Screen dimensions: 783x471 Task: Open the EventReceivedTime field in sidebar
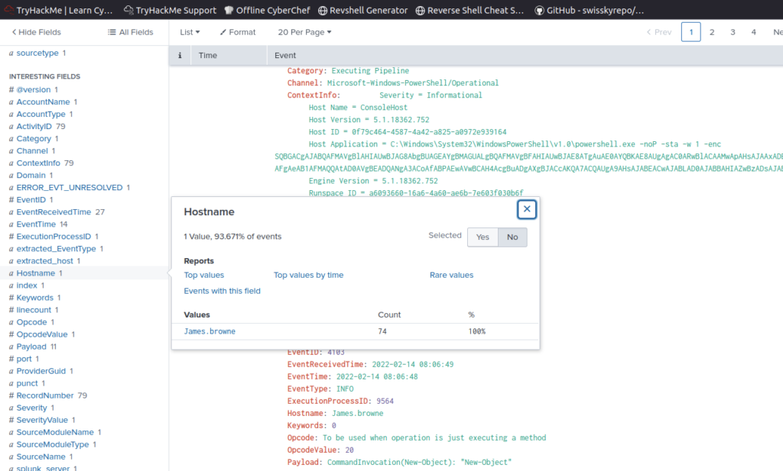click(x=54, y=211)
